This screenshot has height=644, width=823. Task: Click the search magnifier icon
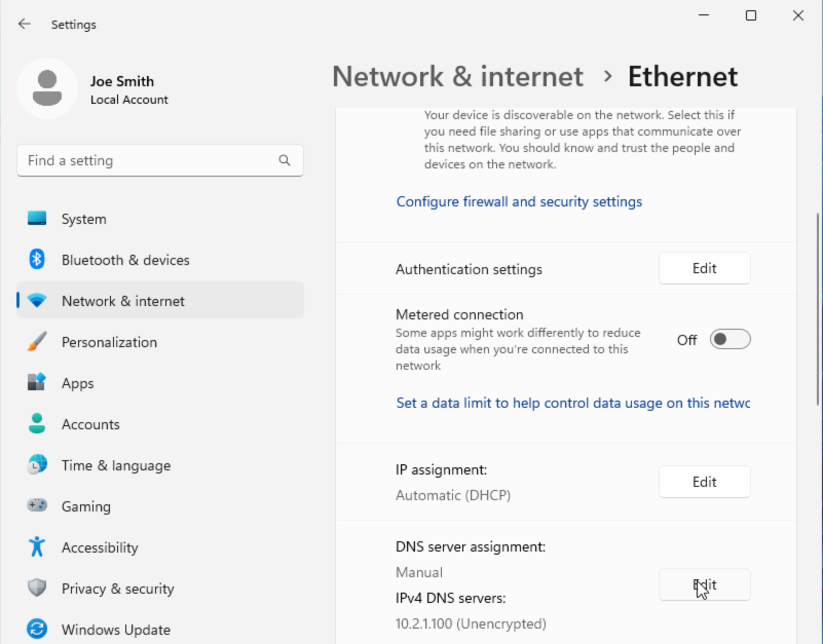pyautogui.click(x=285, y=161)
